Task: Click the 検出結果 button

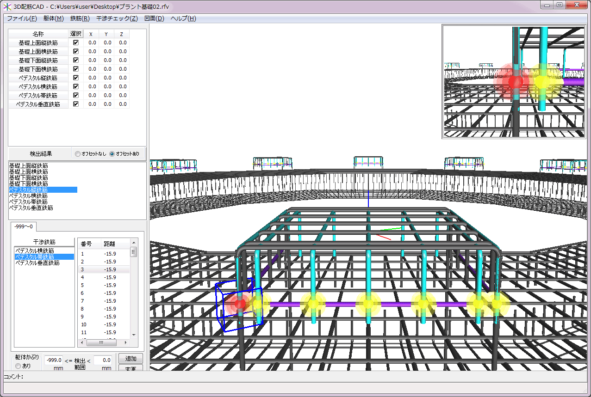Action: pyautogui.click(x=41, y=153)
